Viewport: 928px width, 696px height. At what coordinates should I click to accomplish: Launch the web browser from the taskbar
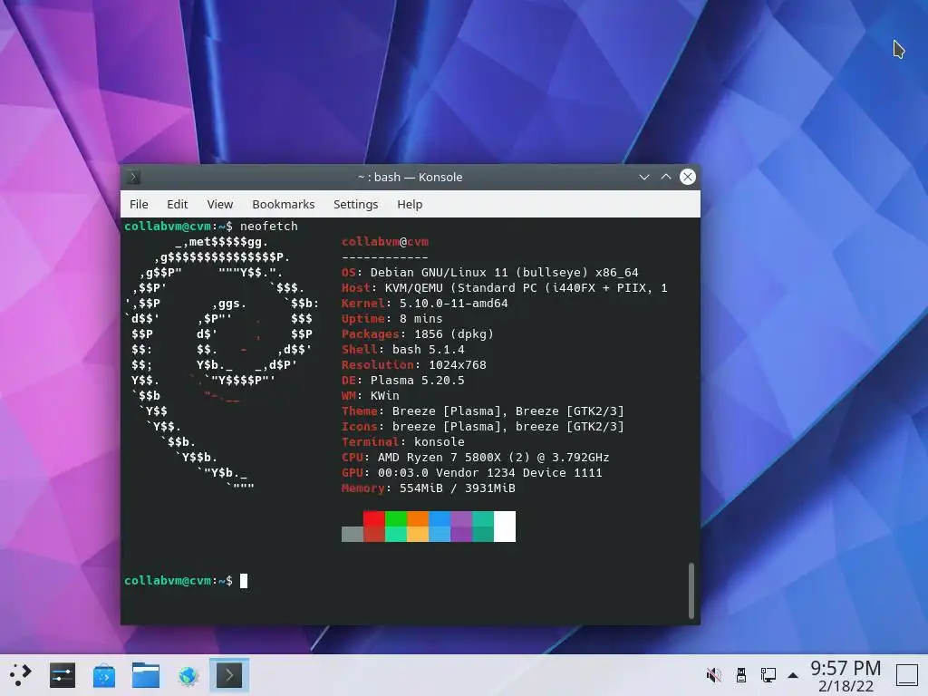pyautogui.click(x=188, y=675)
